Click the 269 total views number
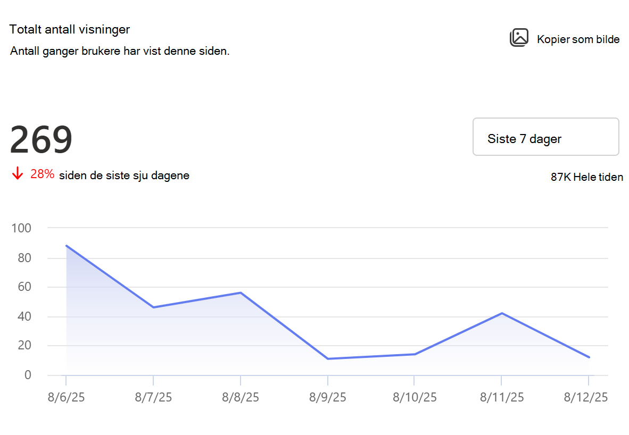629x435 pixels. [41, 139]
